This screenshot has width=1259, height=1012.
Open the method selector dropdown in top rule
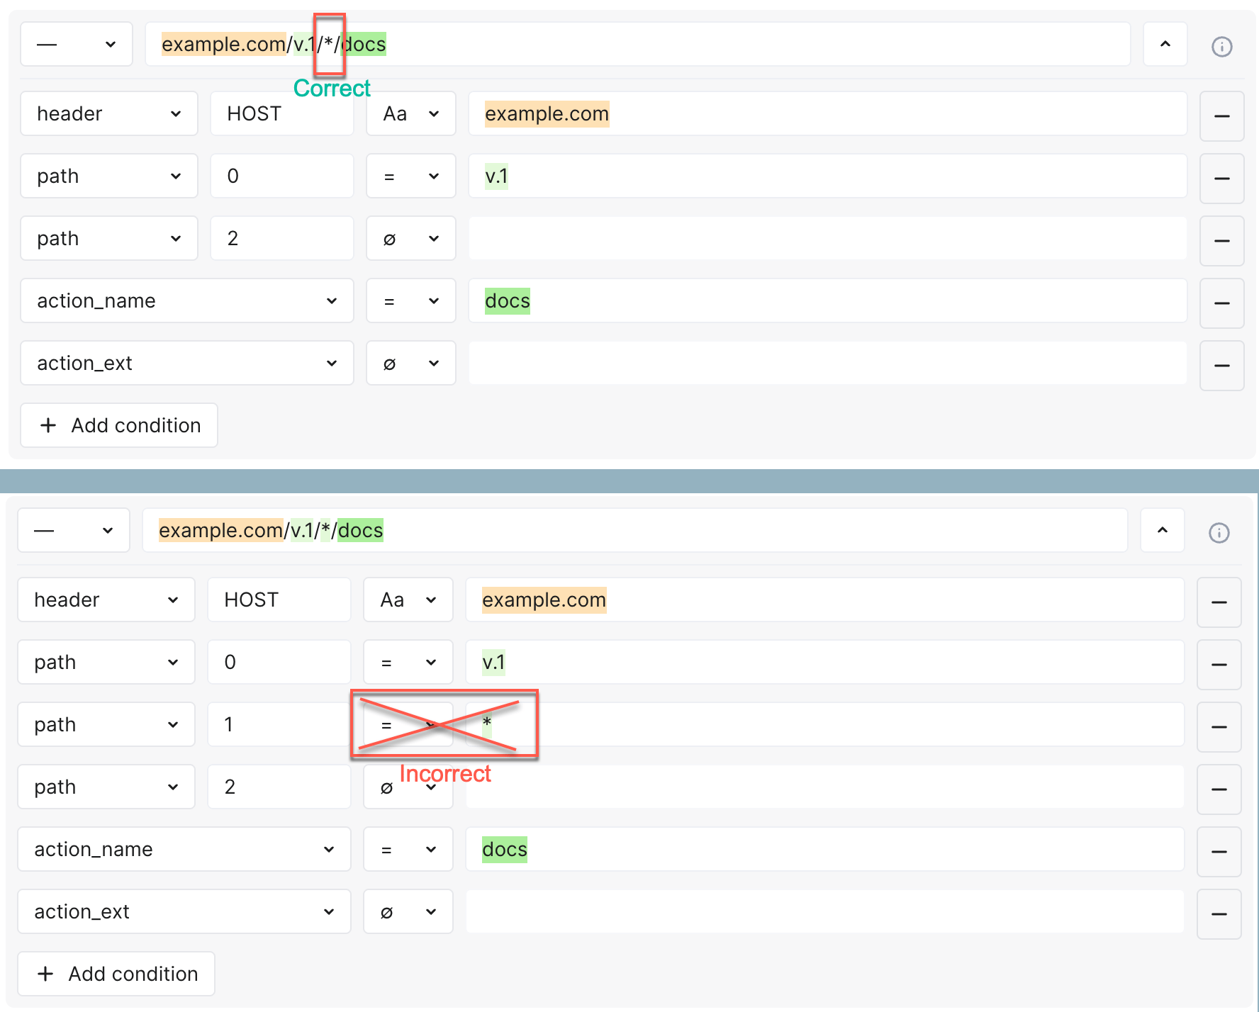(x=76, y=43)
